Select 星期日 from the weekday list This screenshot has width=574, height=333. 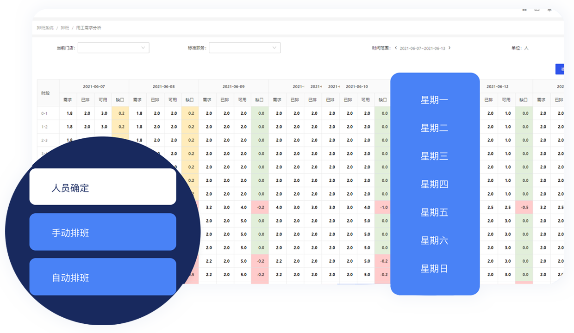click(x=434, y=269)
